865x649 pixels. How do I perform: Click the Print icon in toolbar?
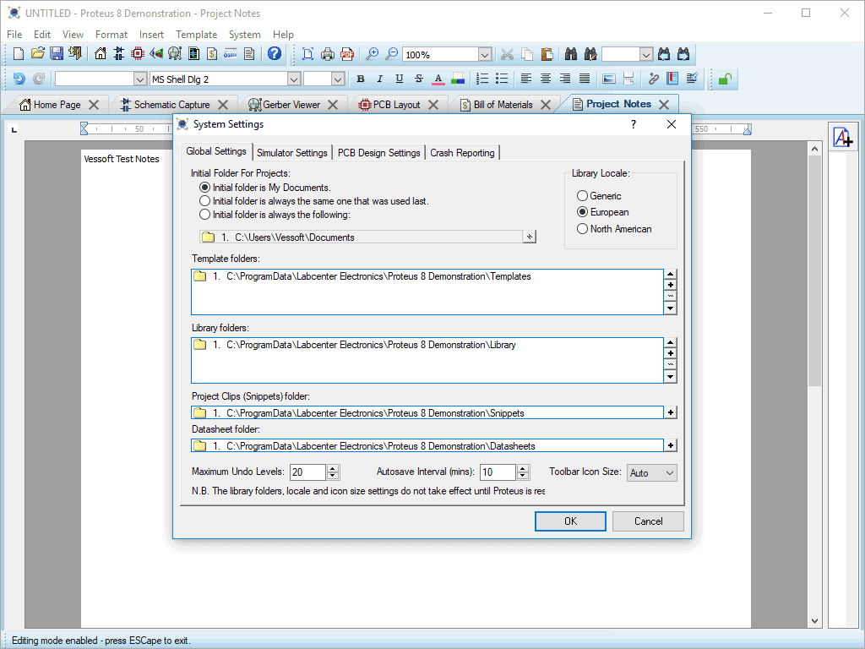328,54
